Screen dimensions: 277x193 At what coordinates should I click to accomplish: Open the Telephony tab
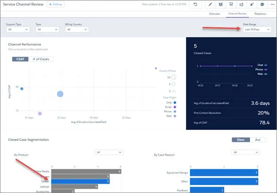260,14
